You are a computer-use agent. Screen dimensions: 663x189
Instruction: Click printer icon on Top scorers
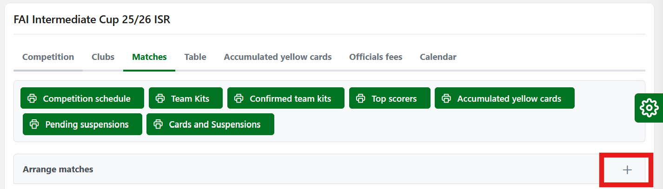(361, 98)
